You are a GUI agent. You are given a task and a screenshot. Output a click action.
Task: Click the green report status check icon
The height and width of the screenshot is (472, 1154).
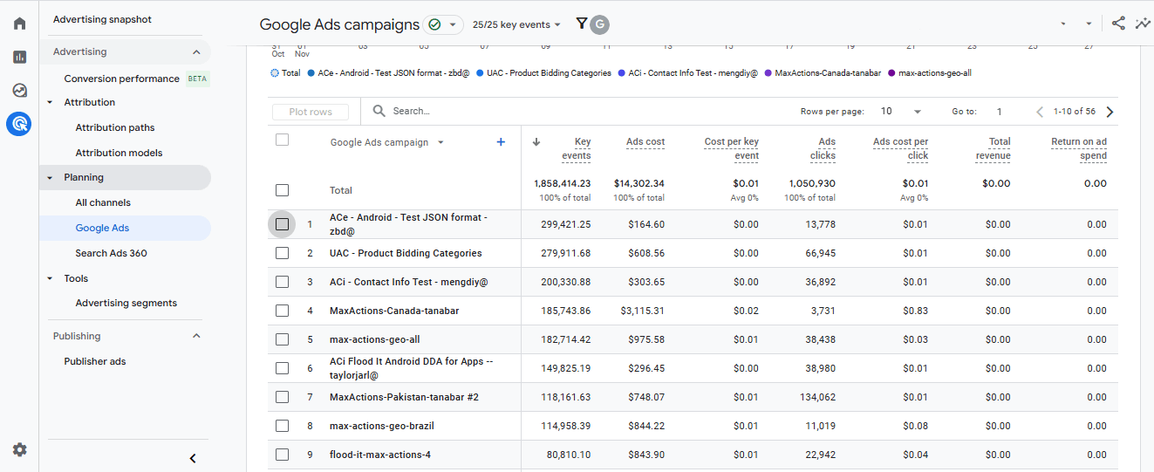434,24
